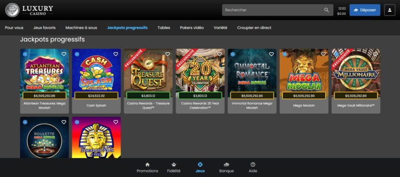Open Croupier en direct tab
Viewport: 400px width, 177px height.
pyautogui.click(x=254, y=27)
